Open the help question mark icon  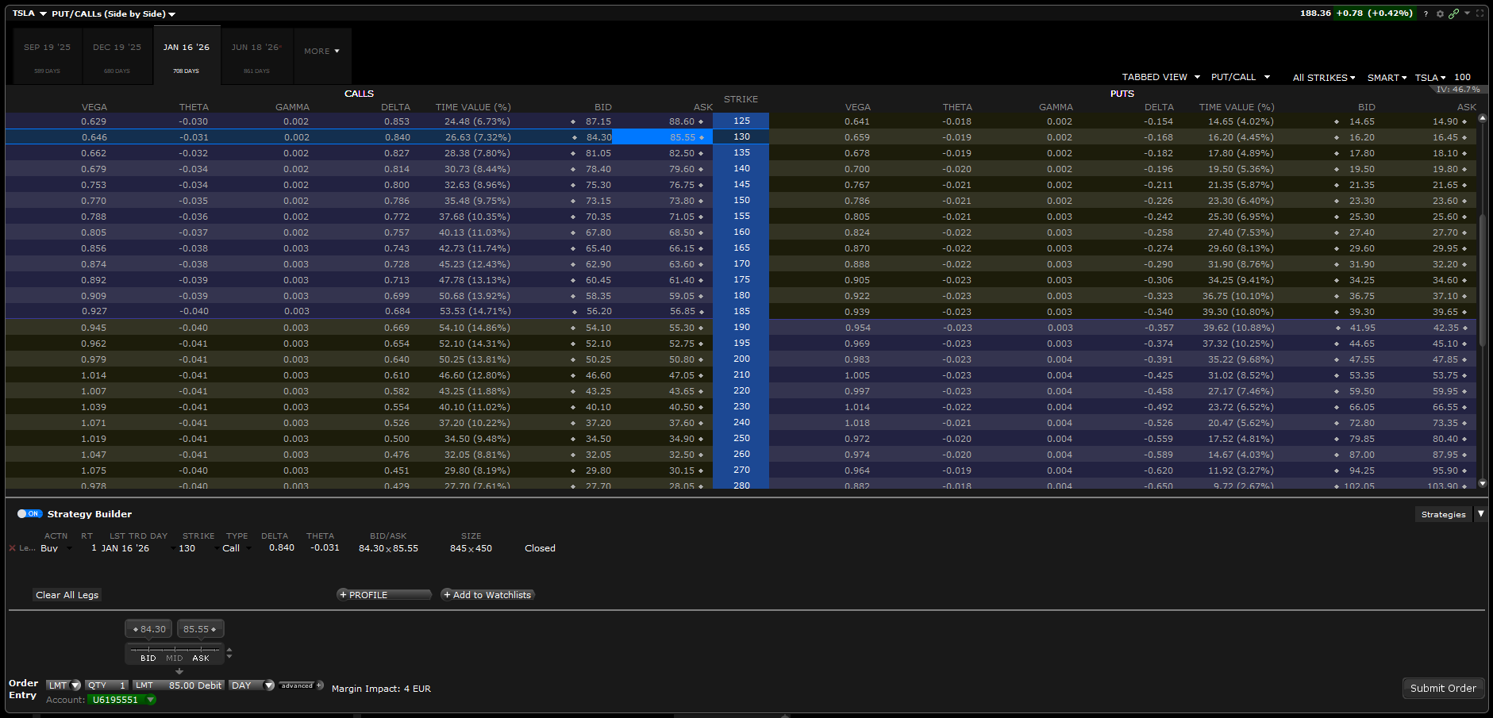(x=1426, y=13)
